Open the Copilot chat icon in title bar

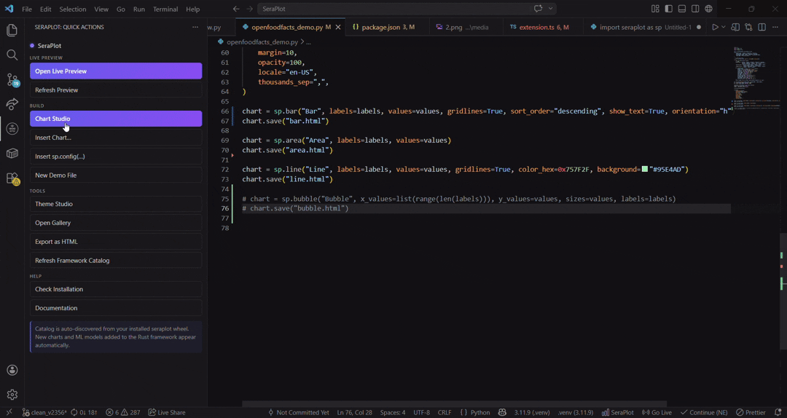tap(538, 9)
